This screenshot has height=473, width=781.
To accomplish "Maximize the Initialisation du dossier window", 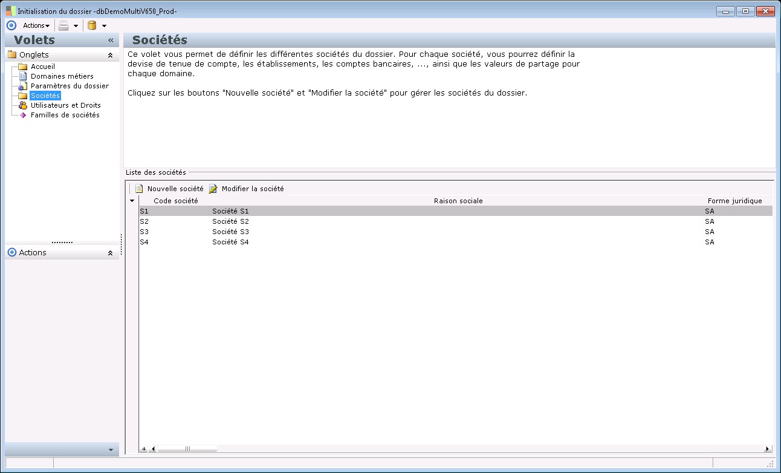I will [745, 11].
